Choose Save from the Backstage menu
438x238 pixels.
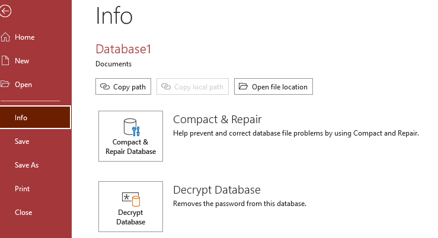22,141
